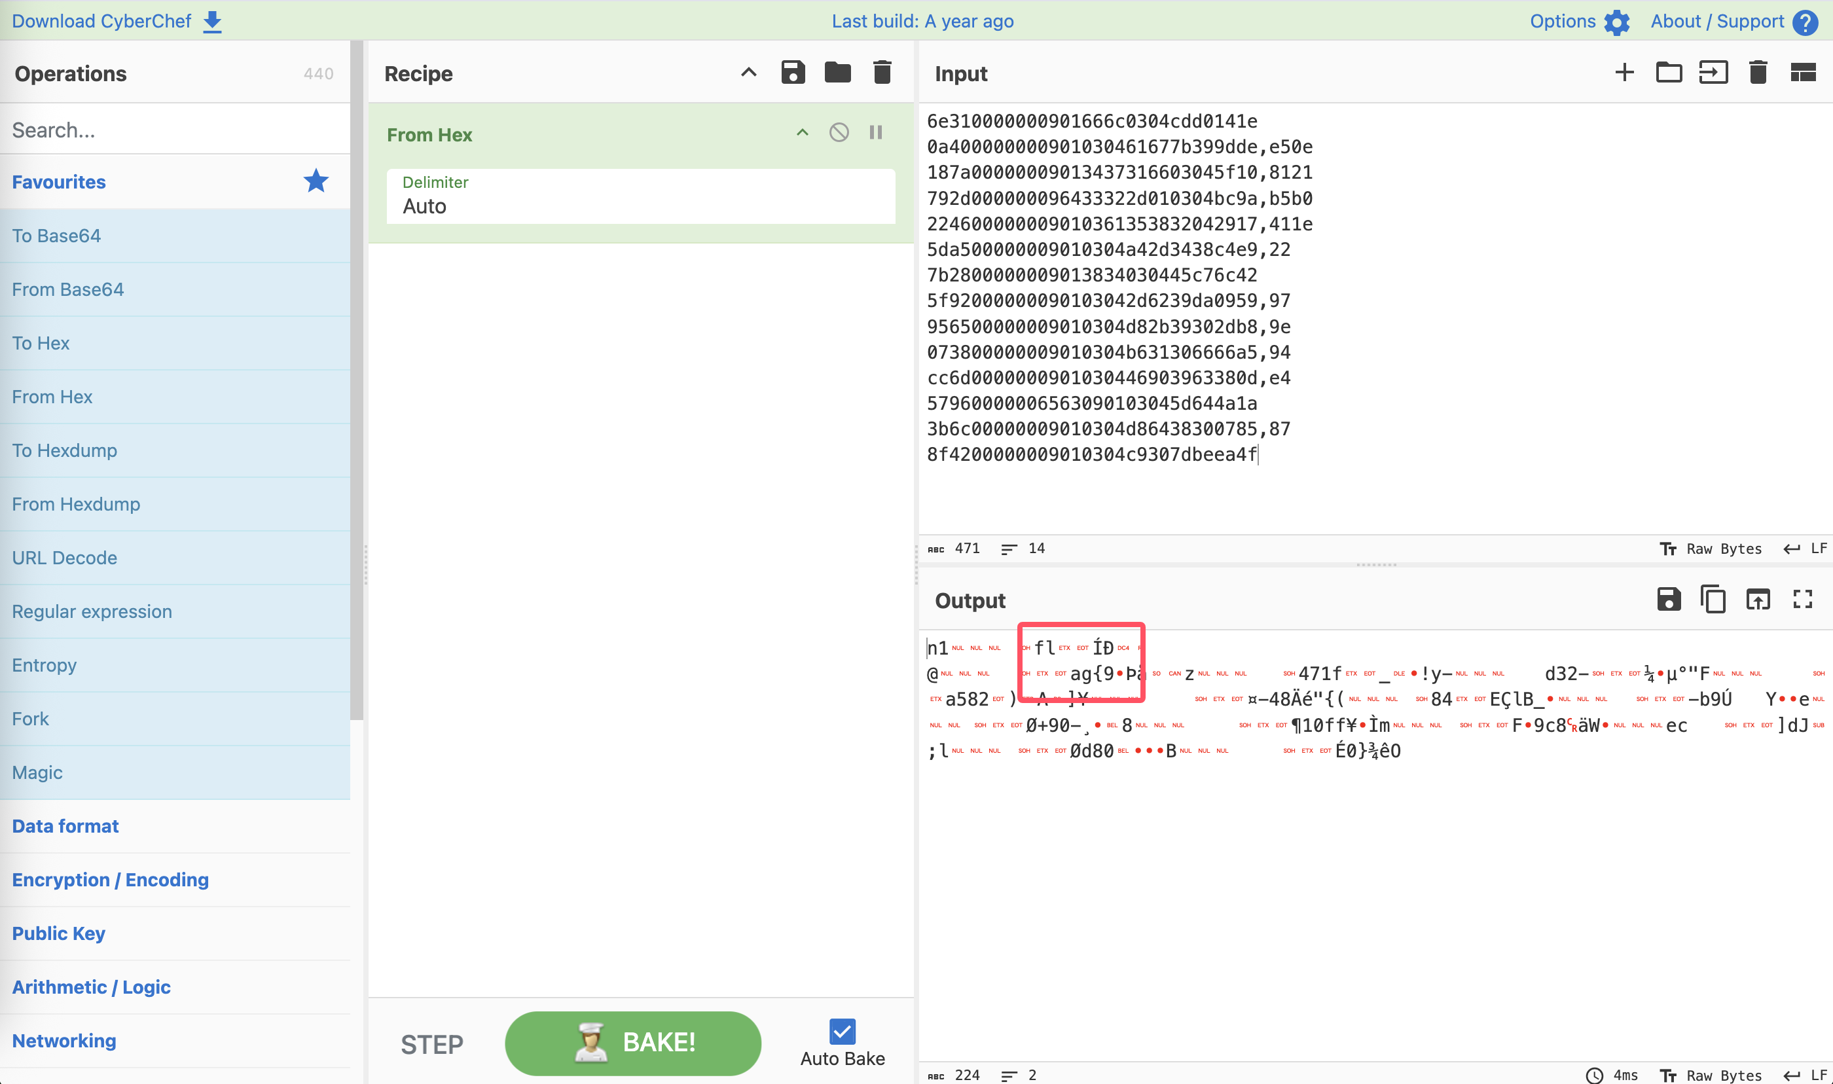The image size is (1833, 1084).
Task: Click the STEP button
Action: coord(431,1045)
